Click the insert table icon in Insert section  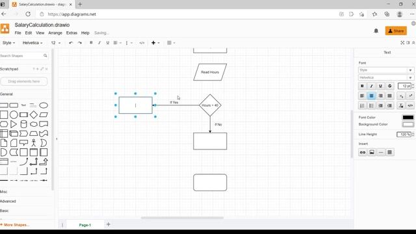[x=390, y=152]
